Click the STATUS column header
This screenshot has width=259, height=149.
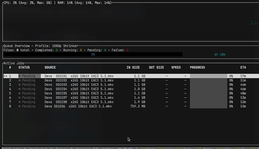pyautogui.click(x=24, y=67)
